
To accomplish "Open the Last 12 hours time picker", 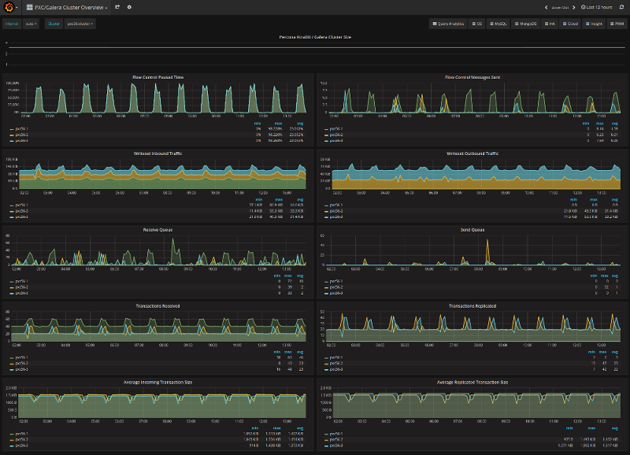I will pos(598,7).
